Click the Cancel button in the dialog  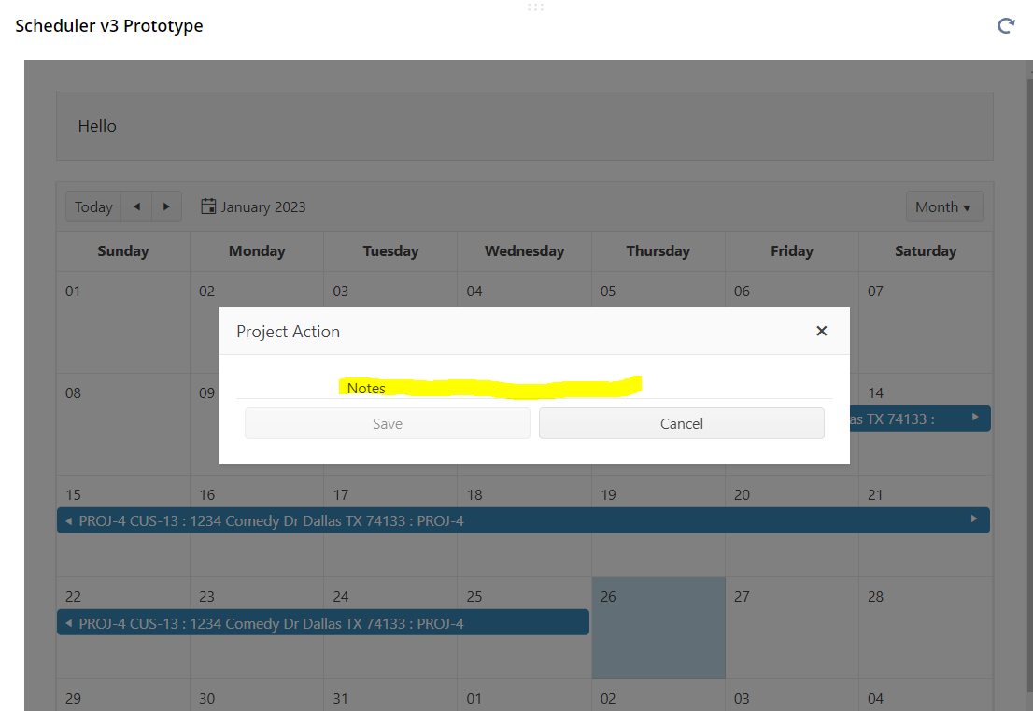tap(681, 423)
